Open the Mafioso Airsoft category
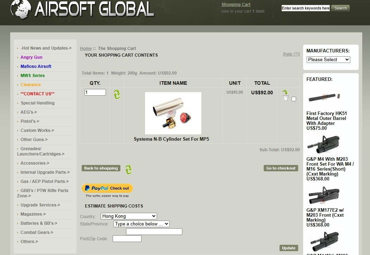The image size is (370, 255). [36, 66]
